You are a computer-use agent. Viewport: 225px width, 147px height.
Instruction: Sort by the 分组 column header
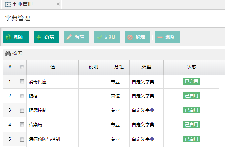point(119,67)
